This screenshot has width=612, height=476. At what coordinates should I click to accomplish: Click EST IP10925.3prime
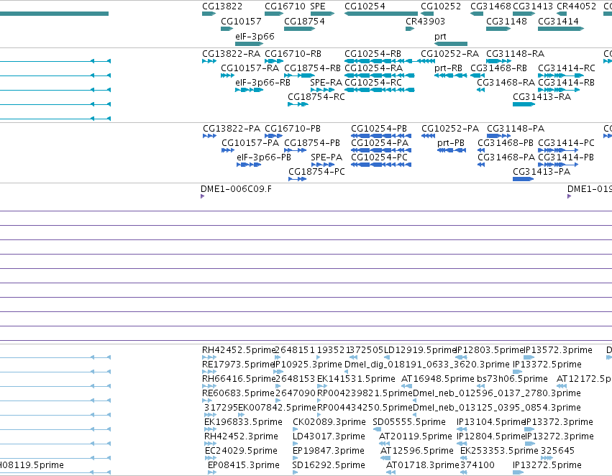(x=309, y=365)
